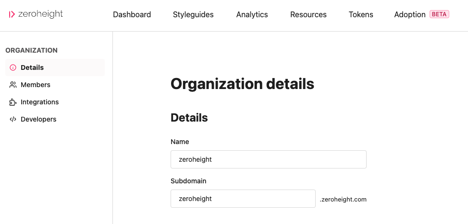Screen dimensions: 468x224
Task: Open the Dashboard tab
Action: [x=132, y=15]
